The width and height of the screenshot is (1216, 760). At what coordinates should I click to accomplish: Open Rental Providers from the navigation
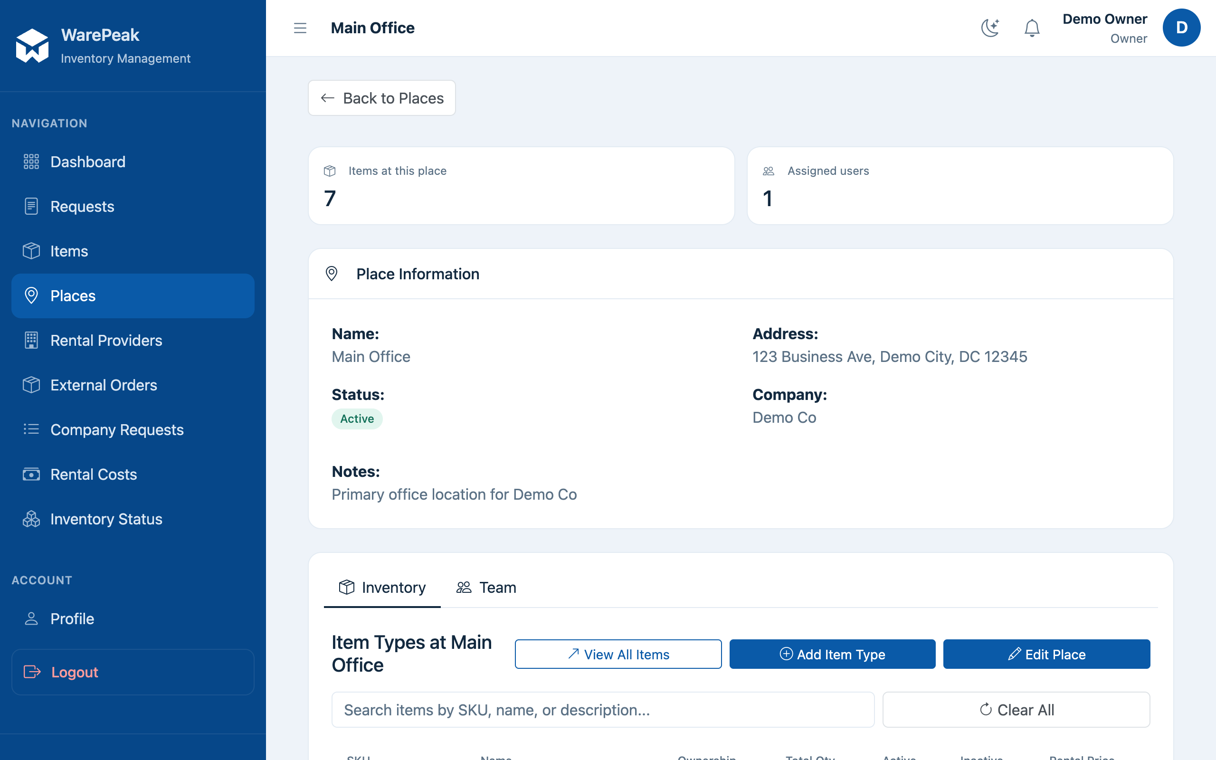(133, 340)
